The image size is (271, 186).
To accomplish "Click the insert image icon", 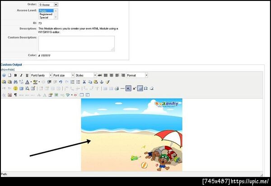I will tap(21, 88).
